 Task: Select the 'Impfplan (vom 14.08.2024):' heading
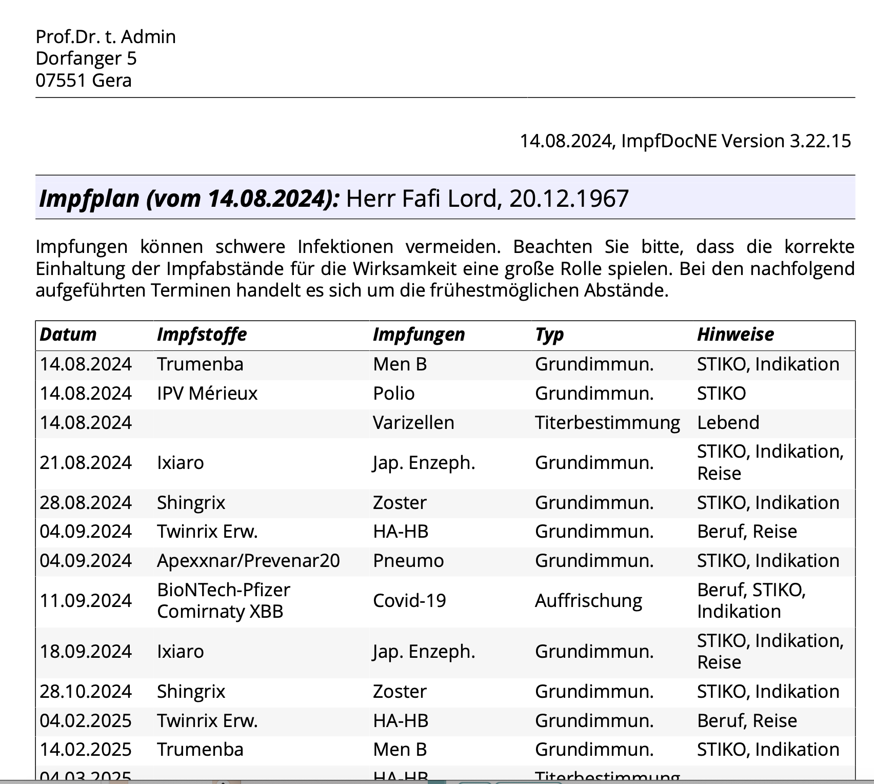[x=189, y=199]
